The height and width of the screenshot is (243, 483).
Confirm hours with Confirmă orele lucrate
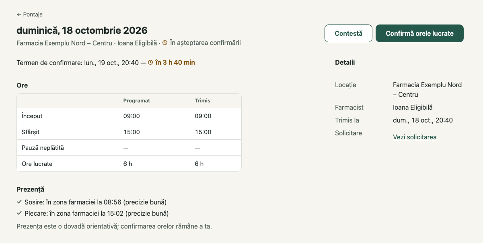(419, 33)
